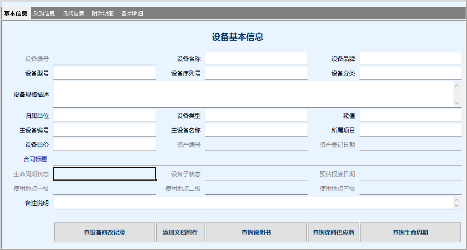Open the 附件明细 tab
The height and width of the screenshot is (250, 467).
(103, 14)
